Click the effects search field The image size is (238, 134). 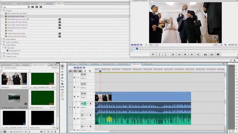[15, 7]
